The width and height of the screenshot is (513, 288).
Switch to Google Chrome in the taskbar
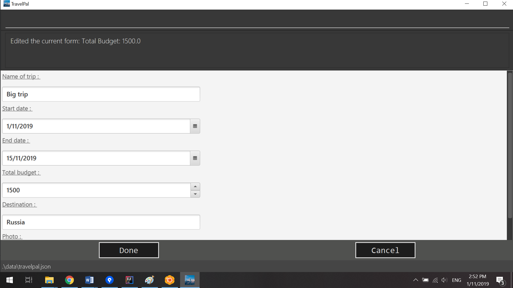click(69, 280)
